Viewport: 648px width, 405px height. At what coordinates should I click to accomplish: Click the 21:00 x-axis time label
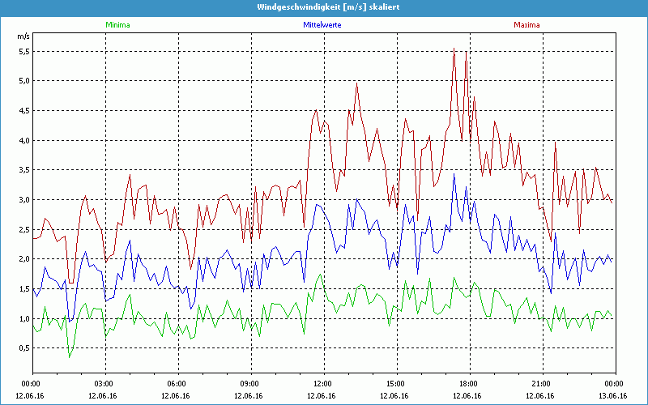click(x=542, y=384)
